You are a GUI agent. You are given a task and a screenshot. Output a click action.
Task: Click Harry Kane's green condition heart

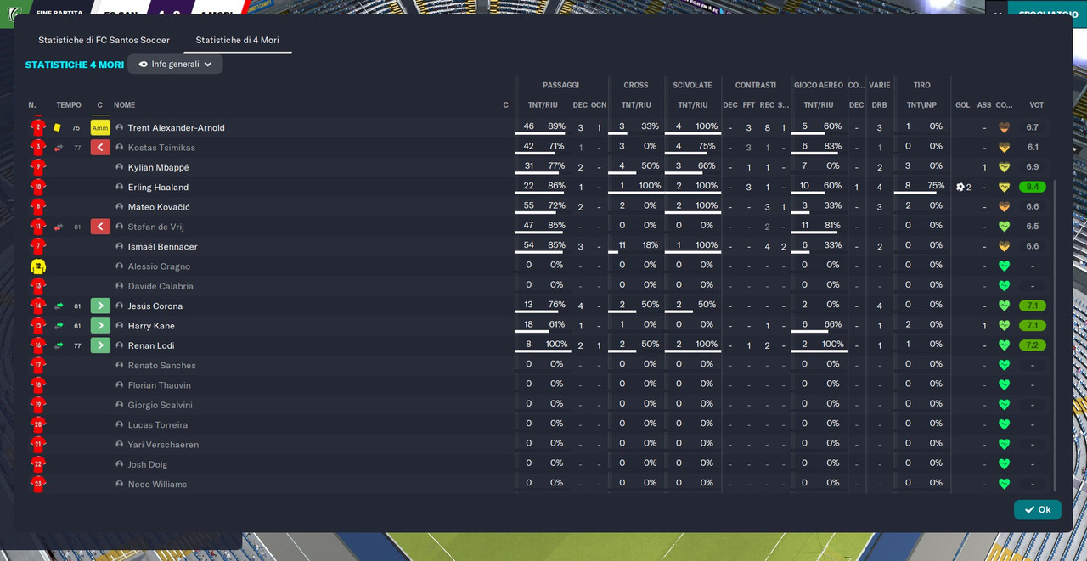click(x=1004, y=326)
